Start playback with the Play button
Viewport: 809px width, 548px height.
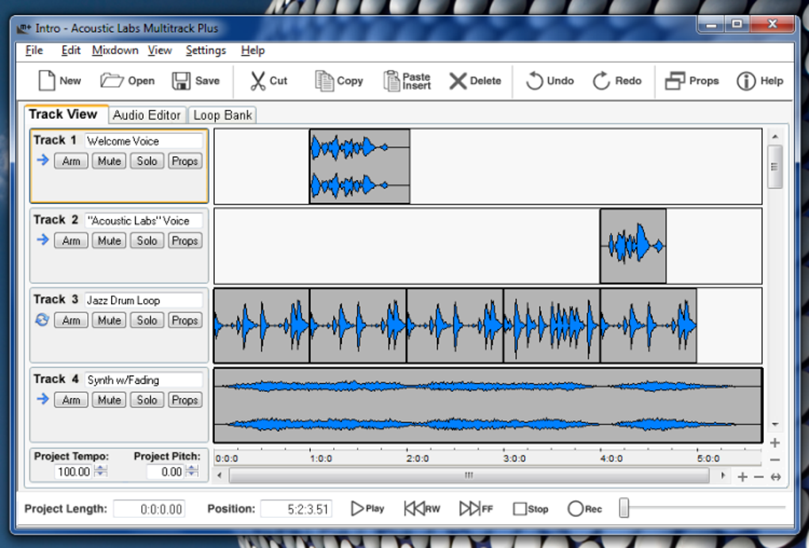367,508
